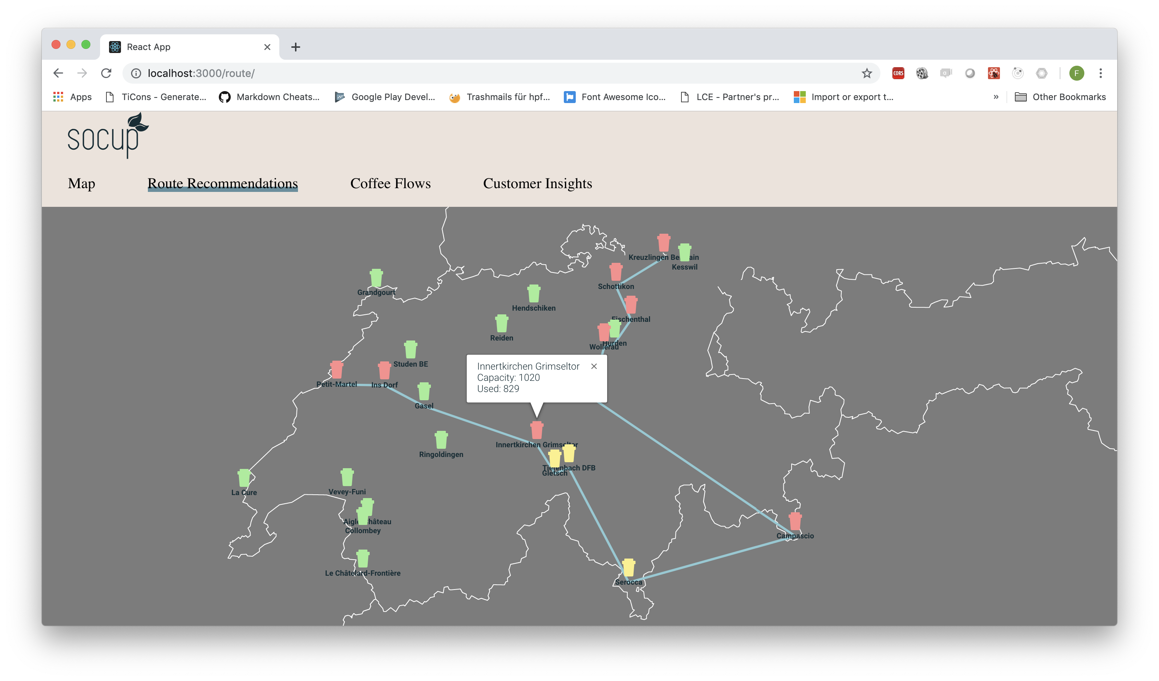Image resolution: width=1159 pixels, height=681 pixels.
Task: Open the Customer Insights page
Action: click(x=537, y=183)
